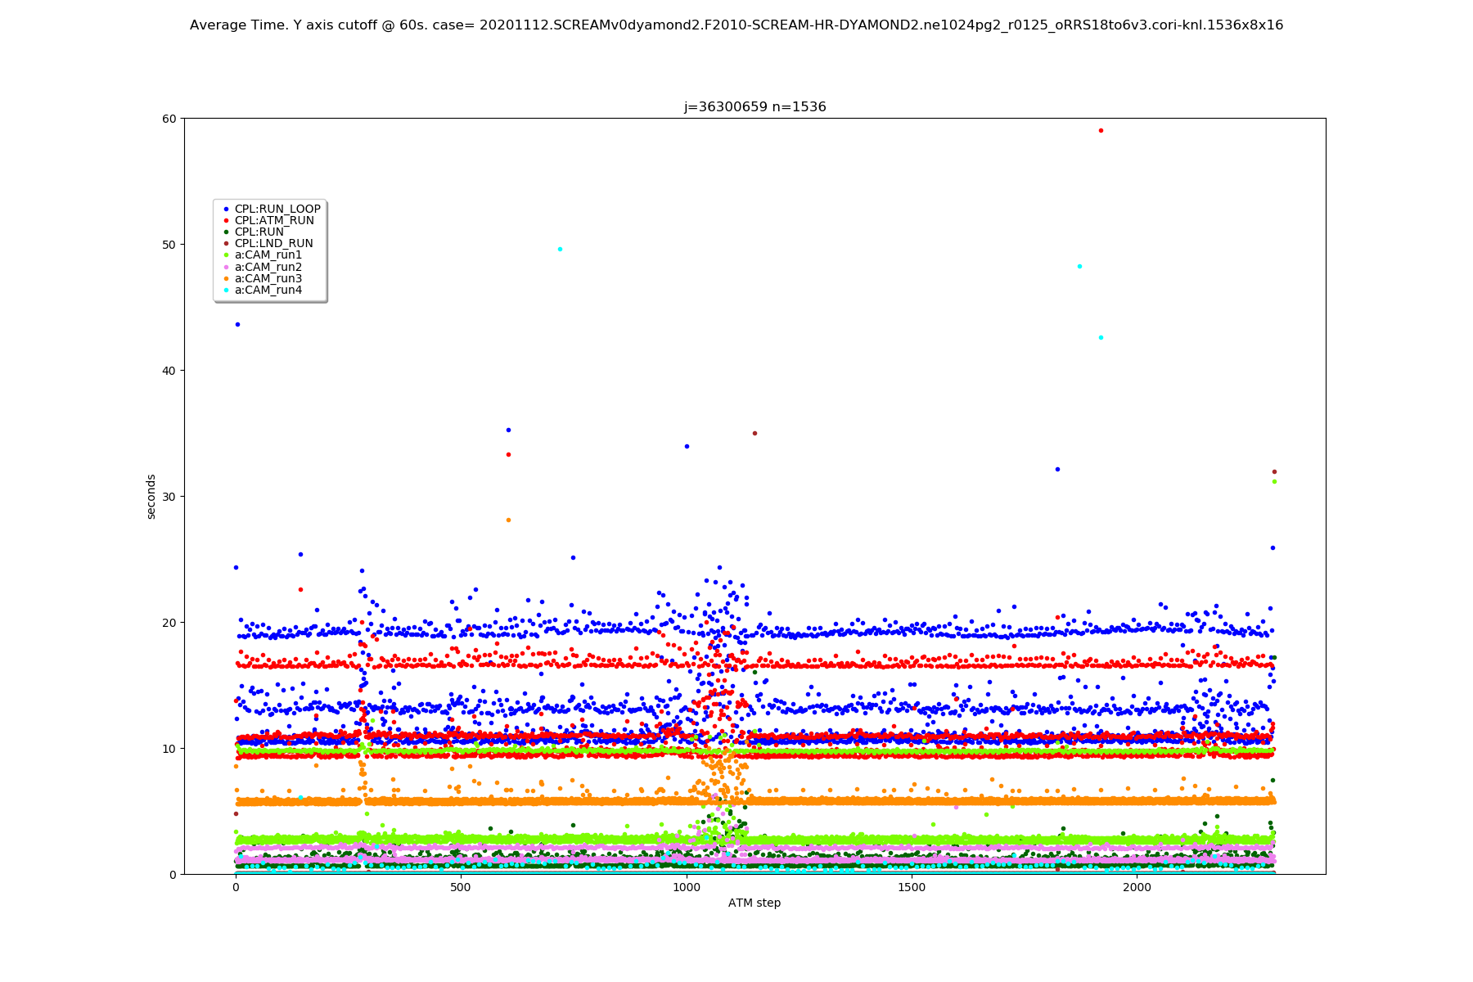Click the 60 tick label on y-axis
This screenshot has height=982, width=1473.
pos(169,119)
